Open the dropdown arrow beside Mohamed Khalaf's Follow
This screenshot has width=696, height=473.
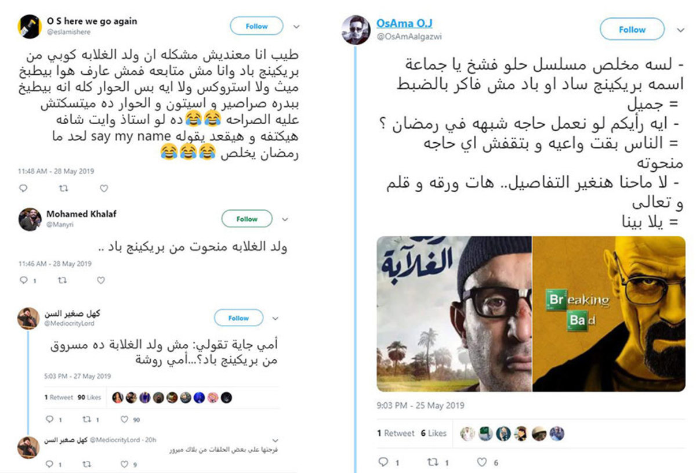point(285,219)
